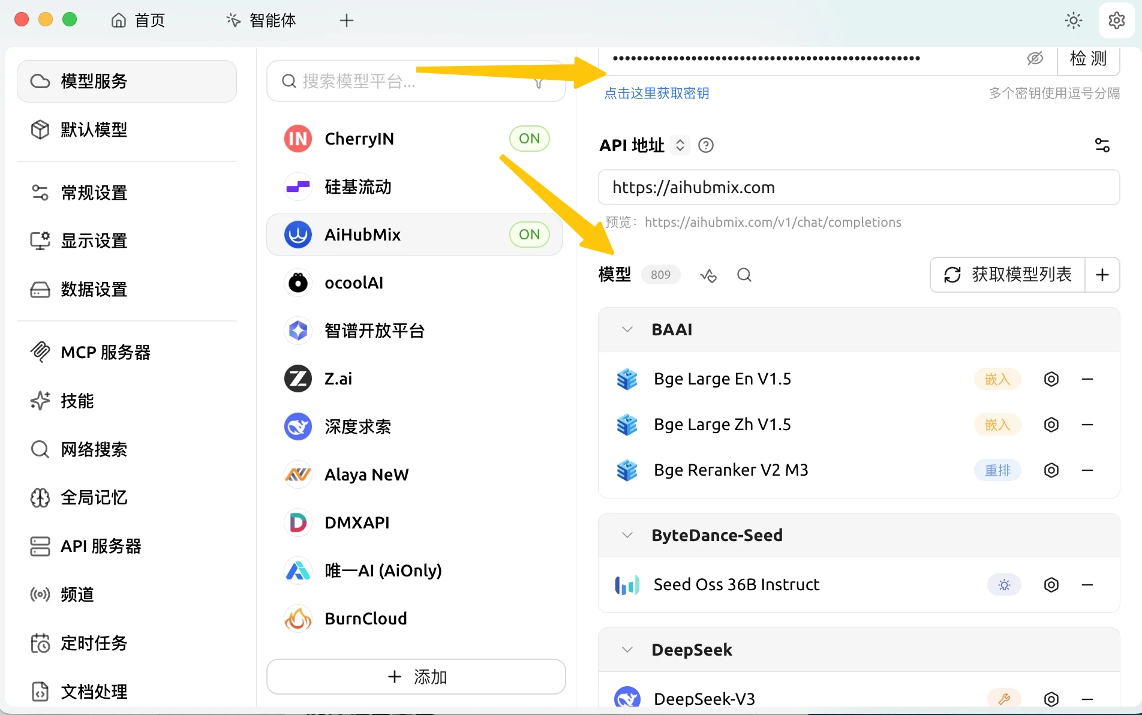
Task: Open 数据设置 section
Action: coord(127,290)
